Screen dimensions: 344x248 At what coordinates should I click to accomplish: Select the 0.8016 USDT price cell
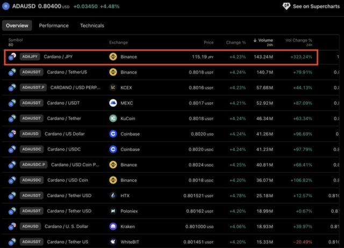tap(201, 88)
